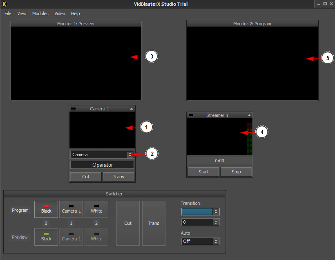Click channel number 2 in Switcher
Viewport: 335px width, 260px height.
pos(96,223)
